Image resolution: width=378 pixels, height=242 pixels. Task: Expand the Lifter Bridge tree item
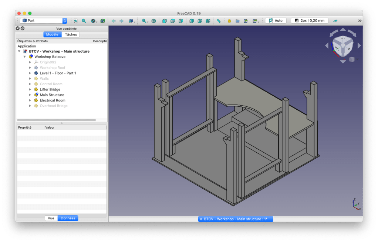click(30, 89)
